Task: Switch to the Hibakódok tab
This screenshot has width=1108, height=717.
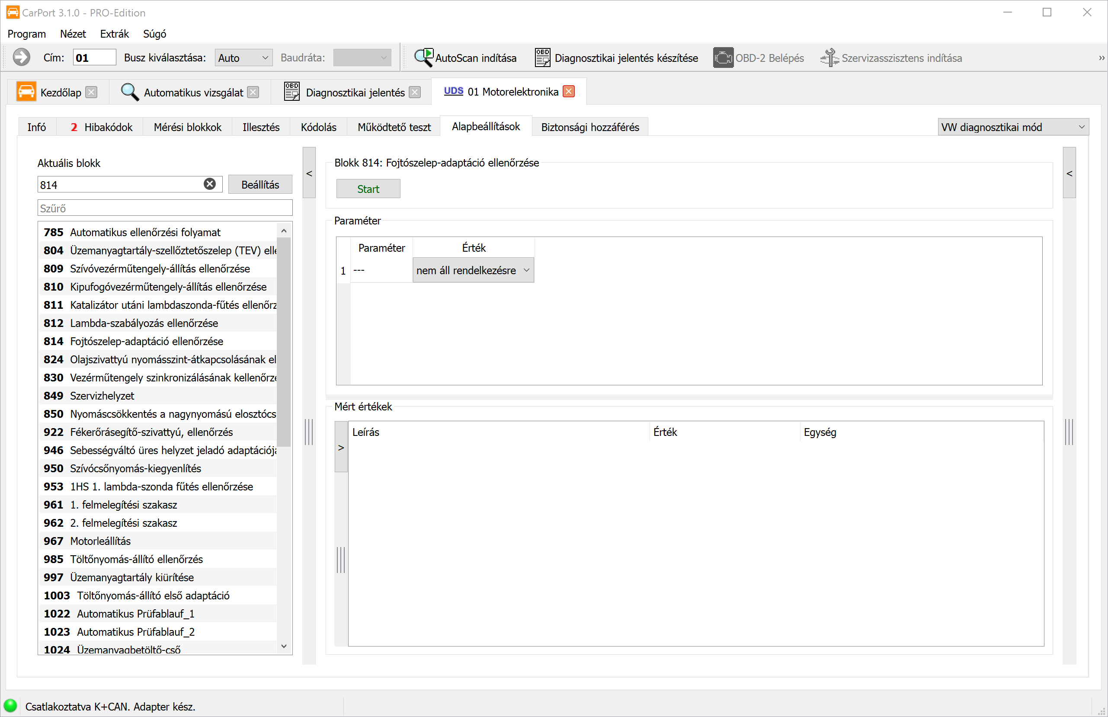Action: click(x=102, y=127)
